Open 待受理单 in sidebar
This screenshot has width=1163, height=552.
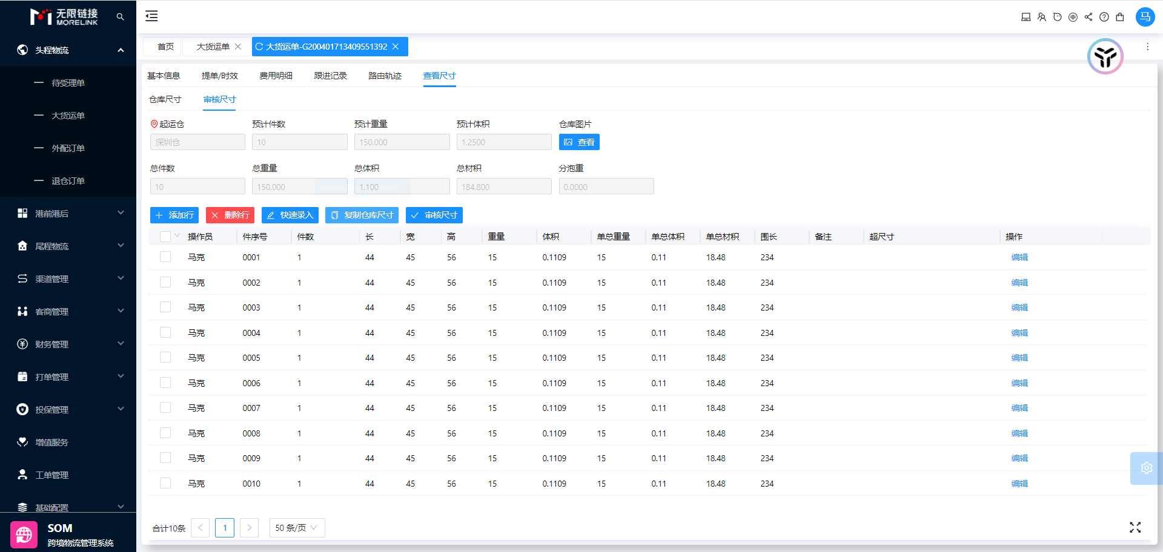pos(68,83)
